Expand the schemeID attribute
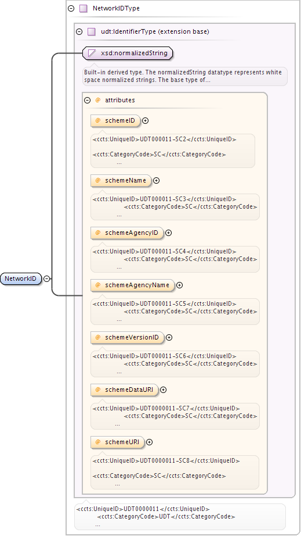The width and height of the screenshot is (301, 536). click(x=145, y=121)
